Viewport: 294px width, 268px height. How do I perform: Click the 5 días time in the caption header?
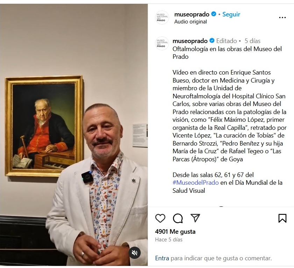click(252, 41)
